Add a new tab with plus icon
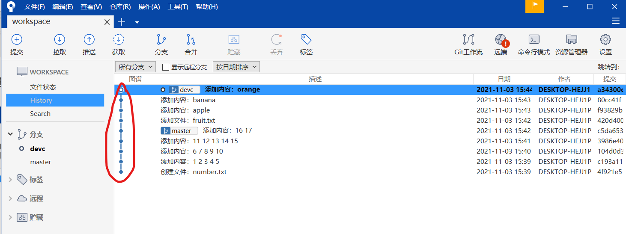The height and width of the screenshot is (234, 626). click(121, 22)
